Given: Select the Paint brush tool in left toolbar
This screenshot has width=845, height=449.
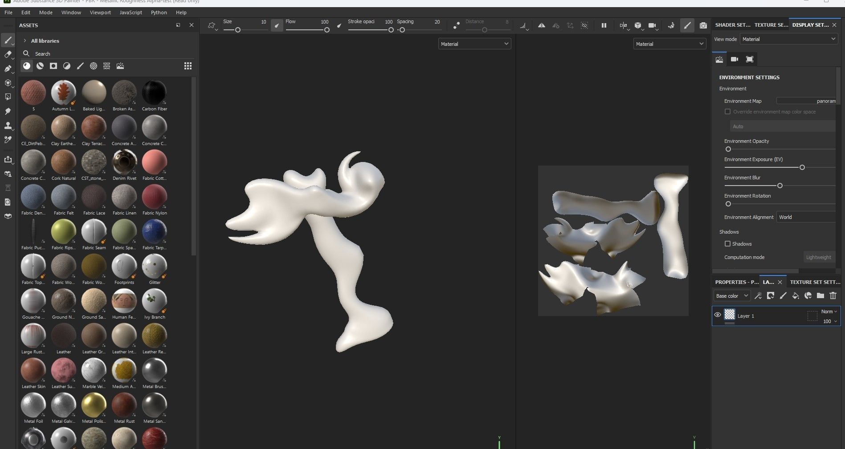Looking at the screenshot, I should (8, 40).
